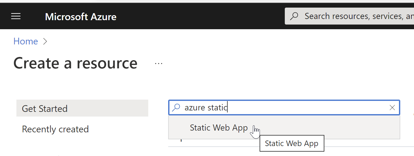Click the breadcrumb chevron after Home

(x=45, y=41)
